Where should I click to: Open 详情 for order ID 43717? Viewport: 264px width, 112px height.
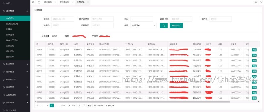pyautogui.click(x=254, y=93)
